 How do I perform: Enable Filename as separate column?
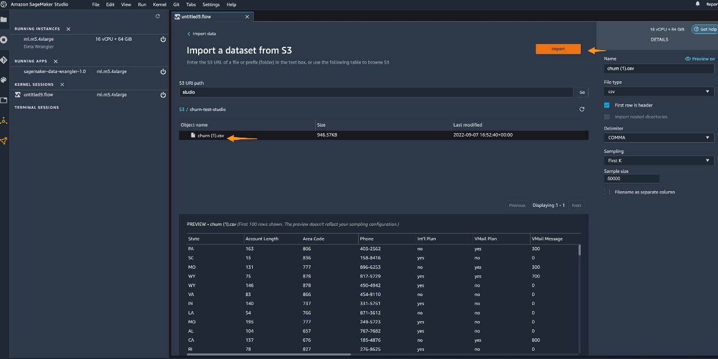607,192
